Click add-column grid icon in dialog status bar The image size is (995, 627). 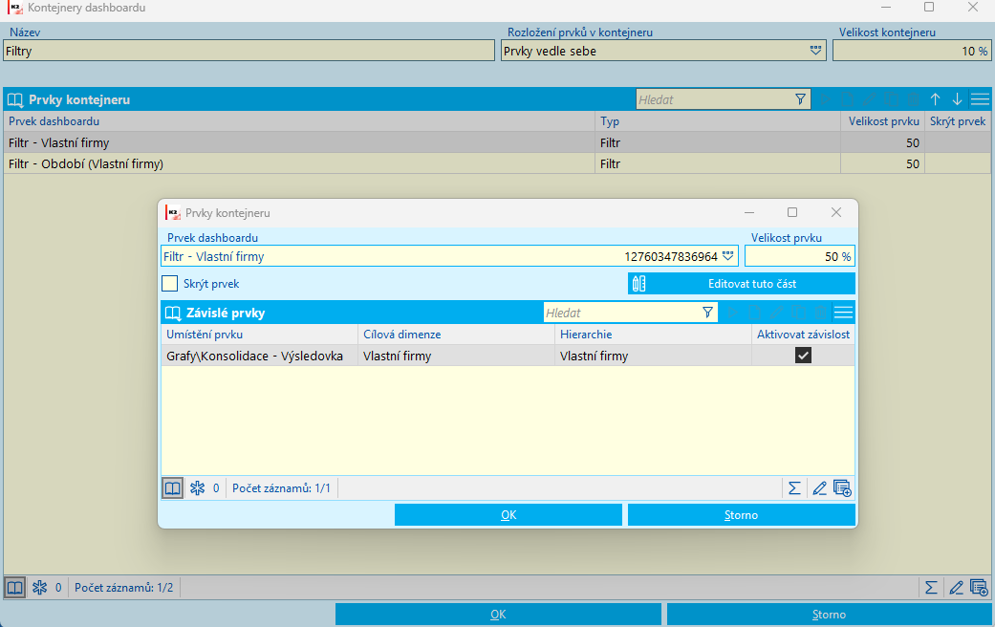[x=842, y=488]
